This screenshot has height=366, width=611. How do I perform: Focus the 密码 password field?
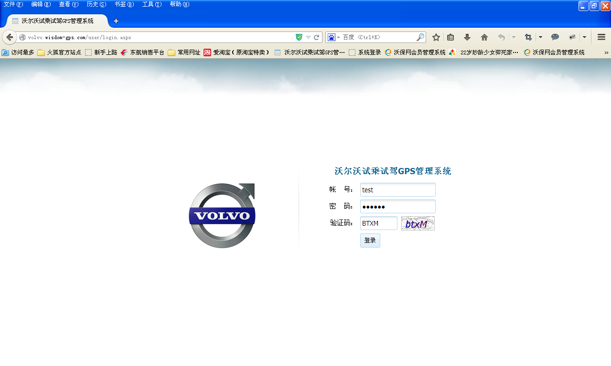[x=398, y=207]
